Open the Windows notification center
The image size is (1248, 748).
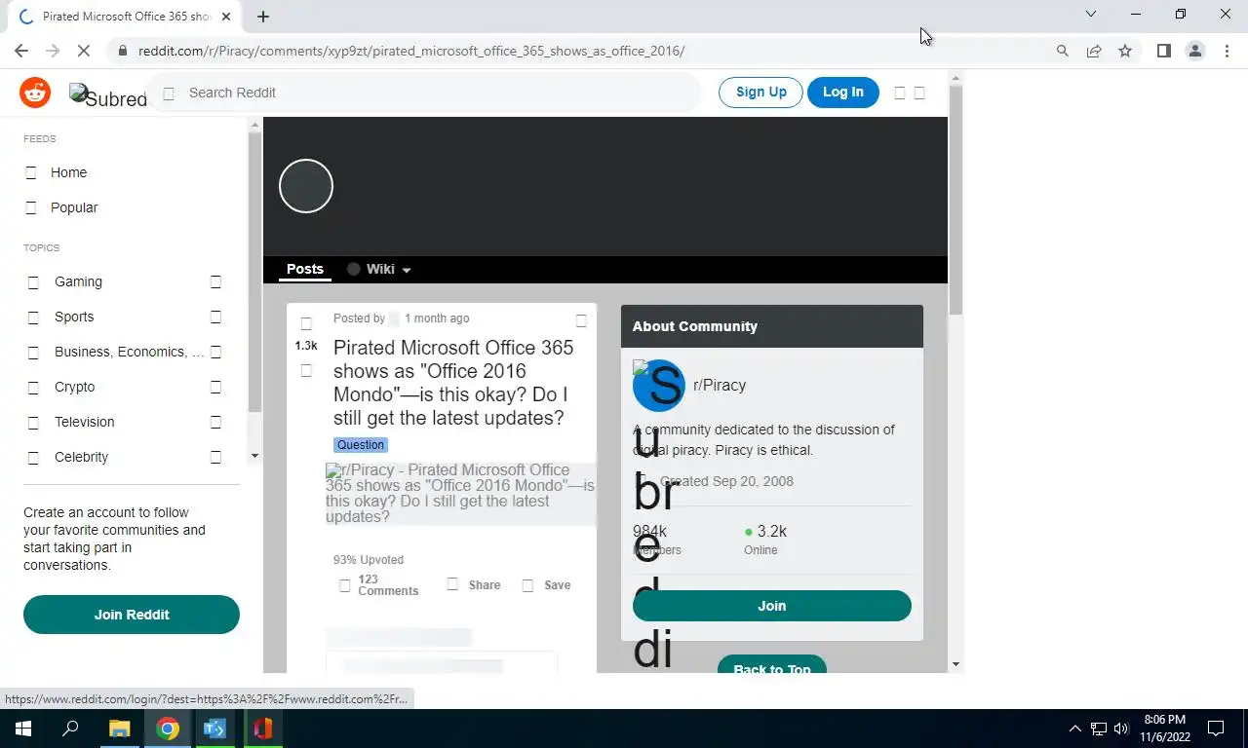1216,729
